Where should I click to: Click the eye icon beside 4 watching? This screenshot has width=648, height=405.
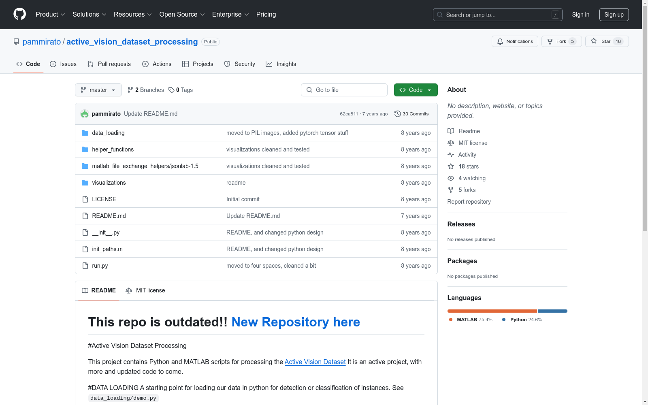tap(451, 178)
